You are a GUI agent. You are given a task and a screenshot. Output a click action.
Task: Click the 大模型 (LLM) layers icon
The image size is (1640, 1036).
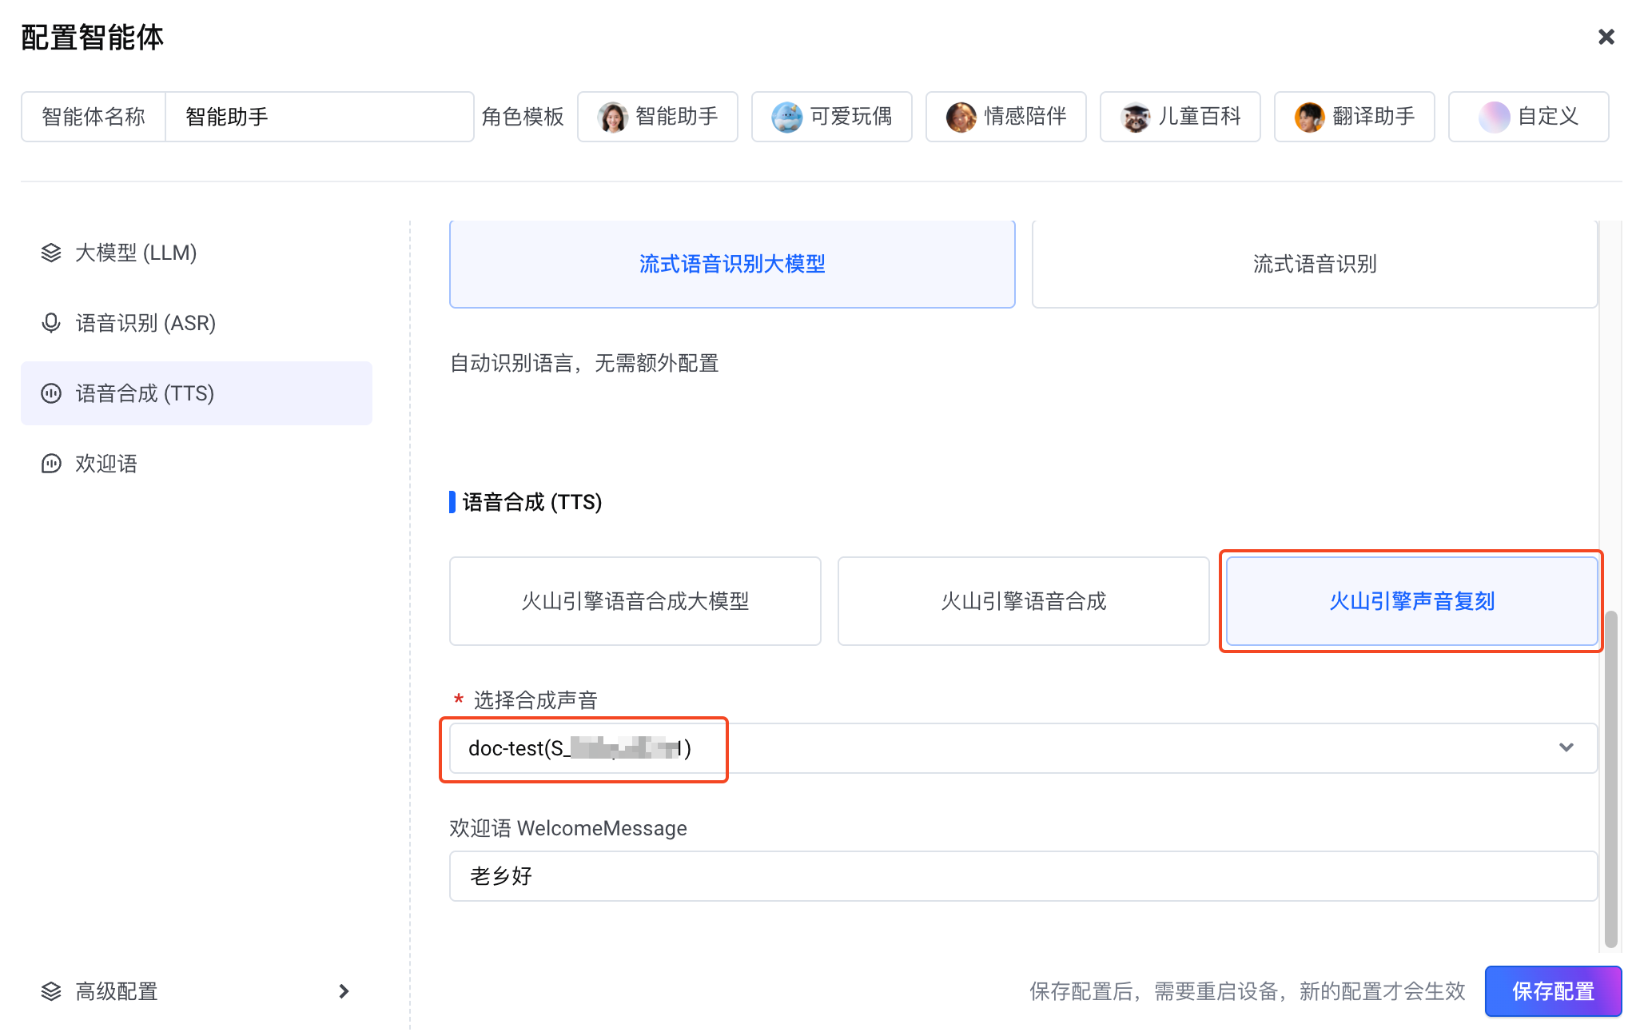coord(51,253)
